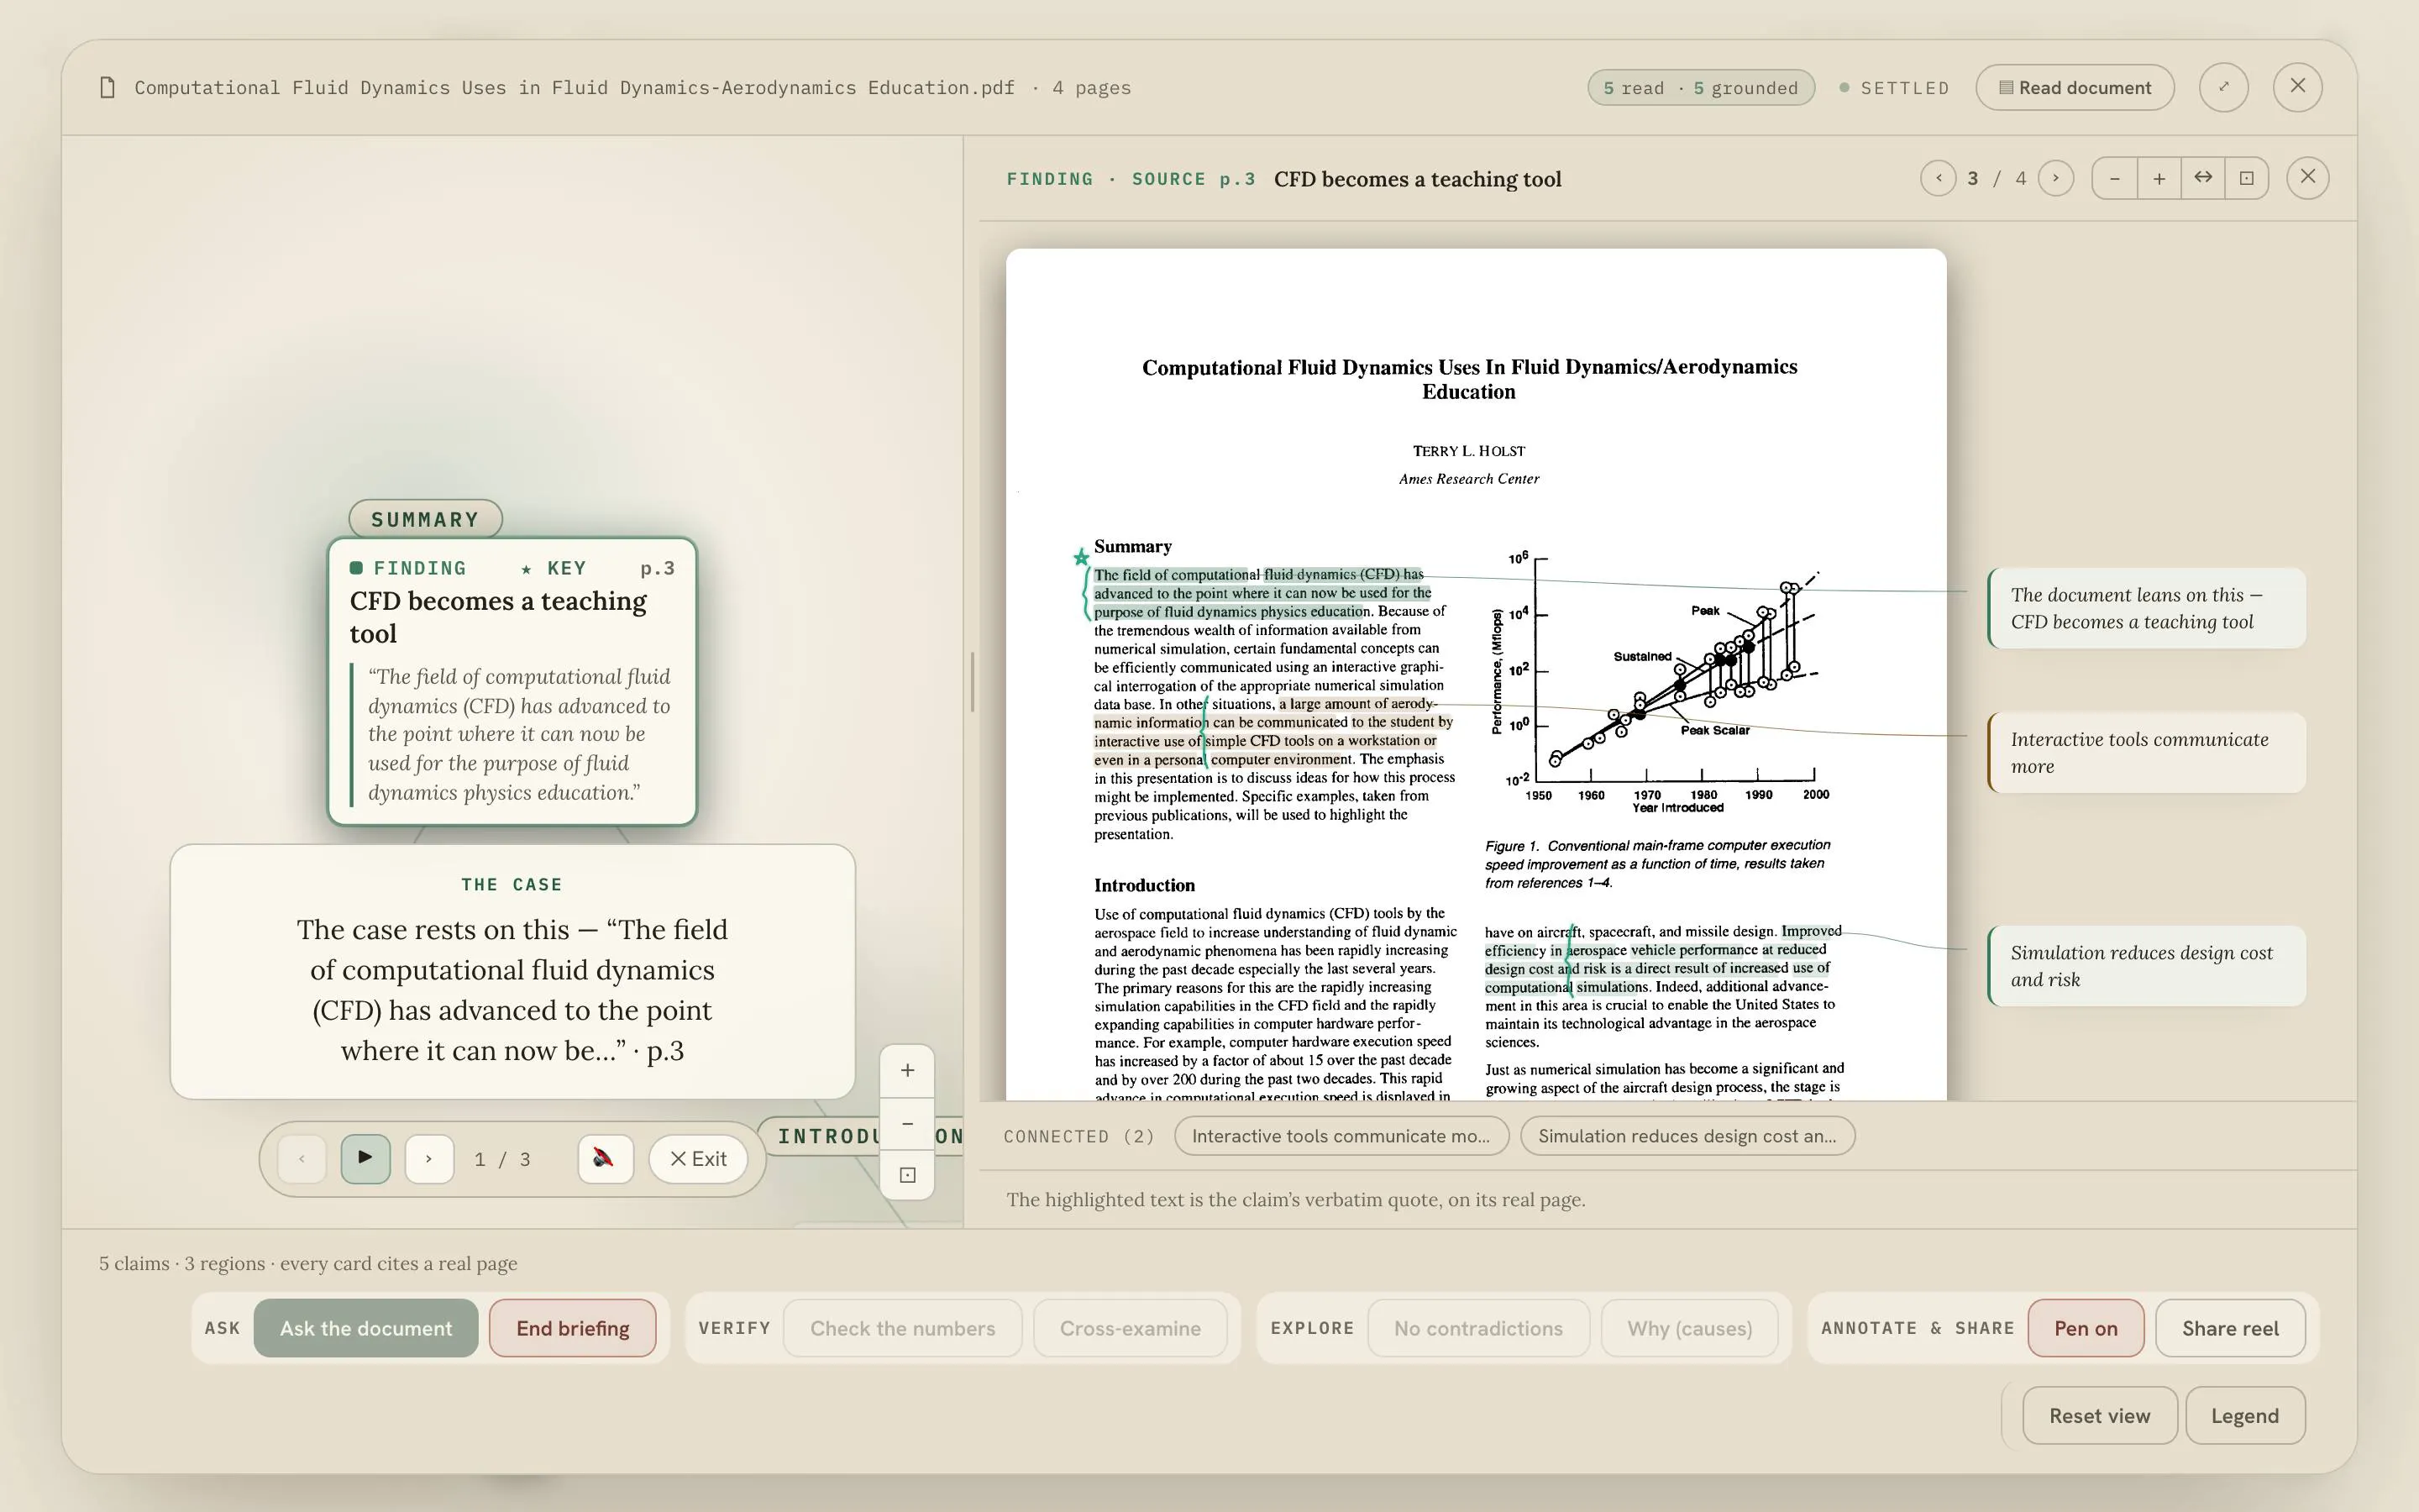This screenshot has height=1512, width=2419.
Task: Select margin note about CFD teaching tool
Action: (2146, 608)
